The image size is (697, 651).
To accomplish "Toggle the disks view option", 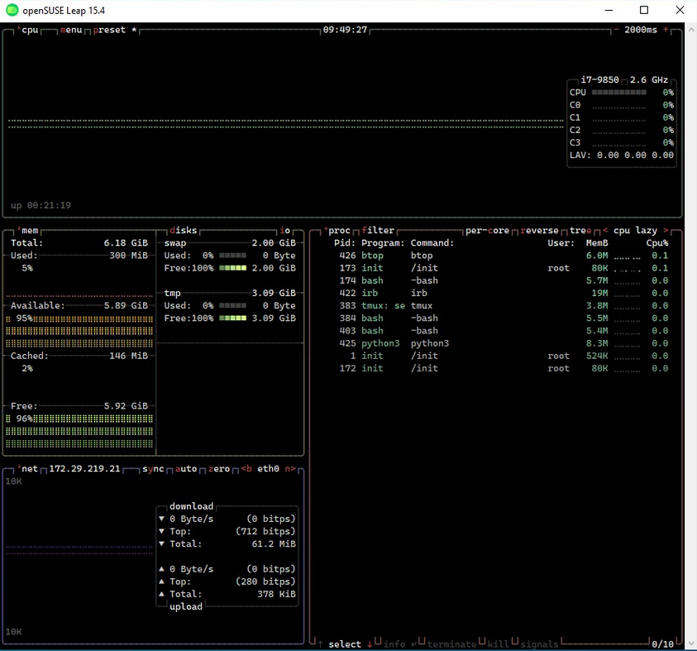I will pyautogui.click(x=184, y=230).
